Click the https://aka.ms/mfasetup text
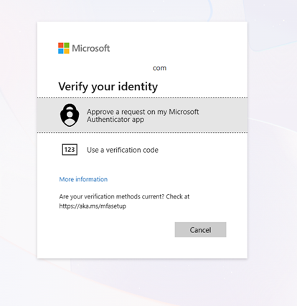The image size is (297, 306). [x=93, y=206]
